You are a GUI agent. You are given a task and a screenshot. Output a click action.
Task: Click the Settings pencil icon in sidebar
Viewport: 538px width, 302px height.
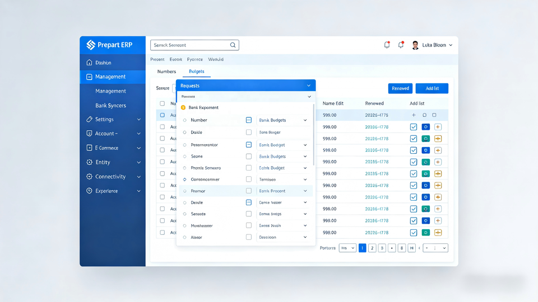(x=89, y=119)
